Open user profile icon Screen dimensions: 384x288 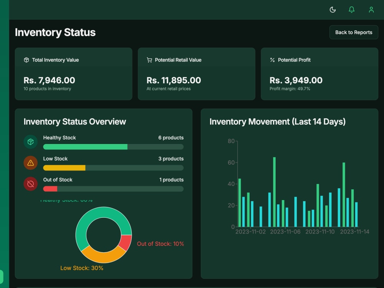(x=371, y=10)
